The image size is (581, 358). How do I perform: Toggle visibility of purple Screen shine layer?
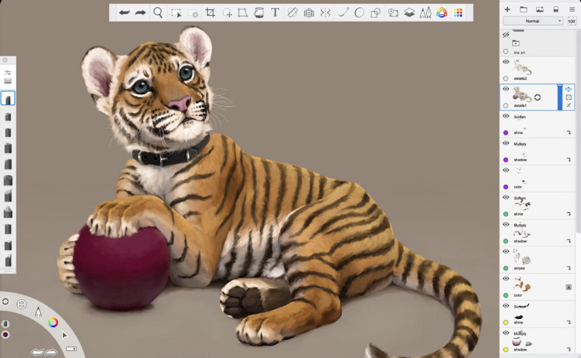[x=506, y=116]
